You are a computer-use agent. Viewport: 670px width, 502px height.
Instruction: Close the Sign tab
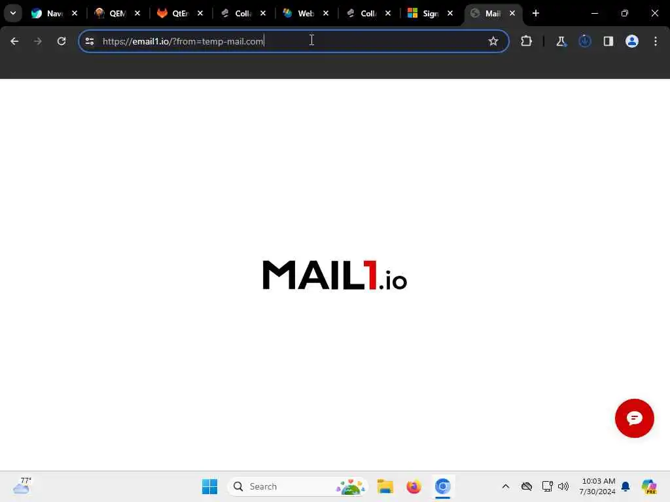pyautogui.click(x=450, y=13)
